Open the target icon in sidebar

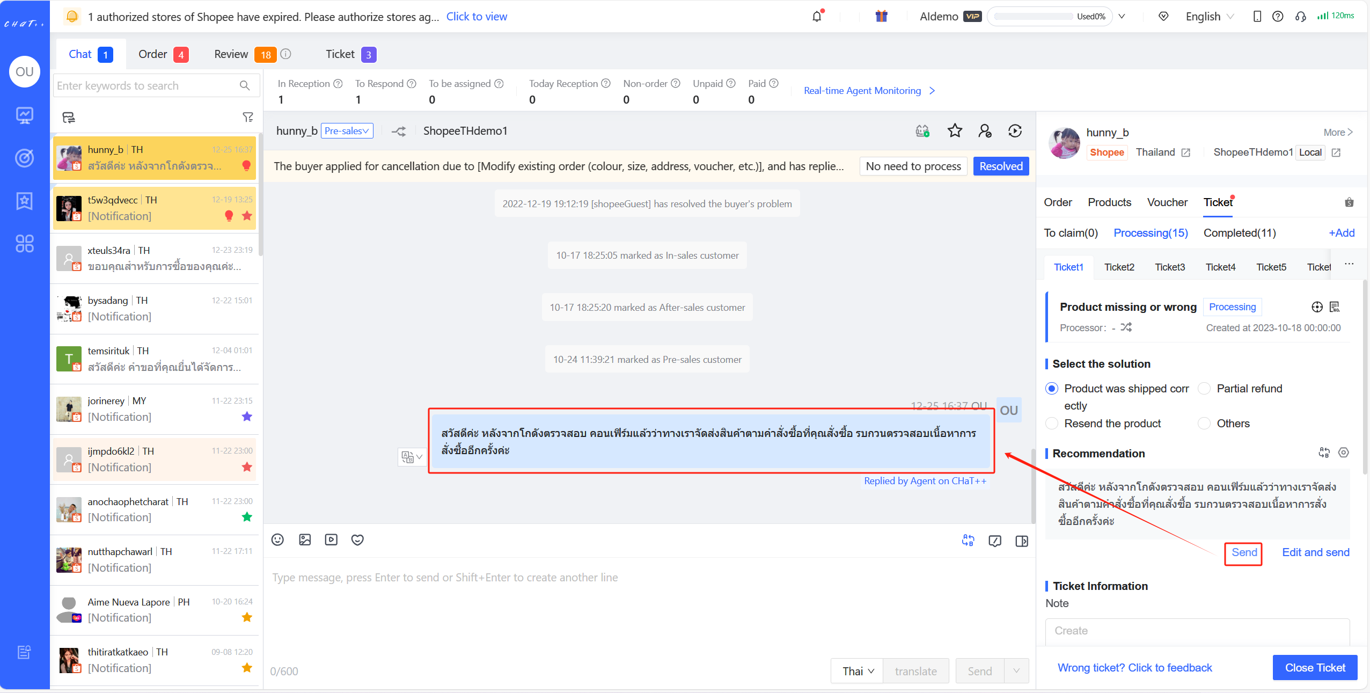25,158
